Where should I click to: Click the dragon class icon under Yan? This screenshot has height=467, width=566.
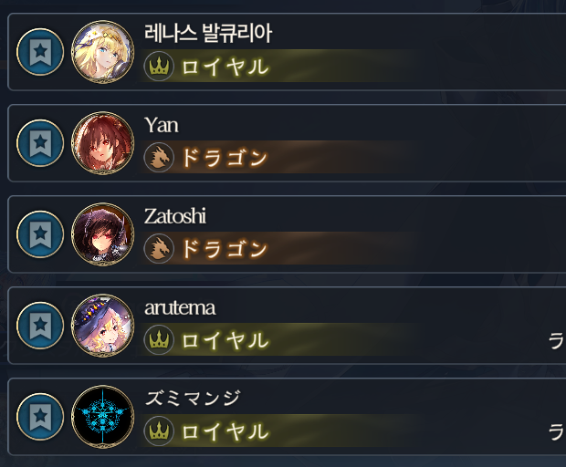159,158
